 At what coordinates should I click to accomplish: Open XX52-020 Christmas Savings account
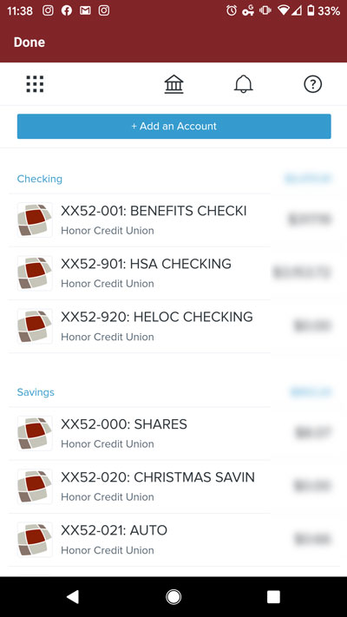[173, 486]
